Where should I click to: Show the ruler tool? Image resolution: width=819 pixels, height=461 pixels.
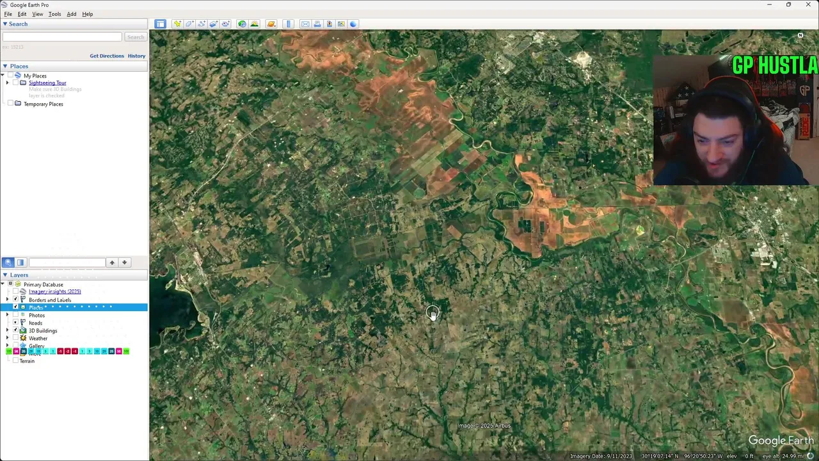[289, 24]
